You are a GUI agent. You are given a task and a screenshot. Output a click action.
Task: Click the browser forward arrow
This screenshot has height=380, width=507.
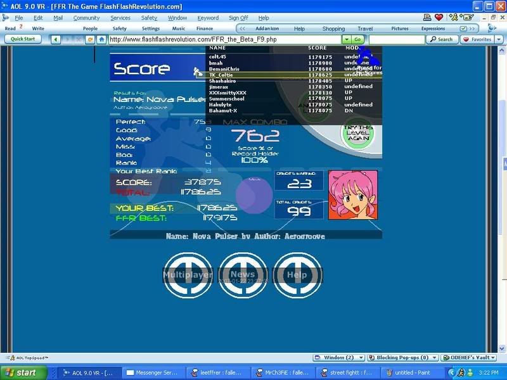click(x=68, y=39)
